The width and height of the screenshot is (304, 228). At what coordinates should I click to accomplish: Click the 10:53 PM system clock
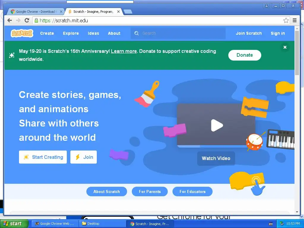(293, 224)
